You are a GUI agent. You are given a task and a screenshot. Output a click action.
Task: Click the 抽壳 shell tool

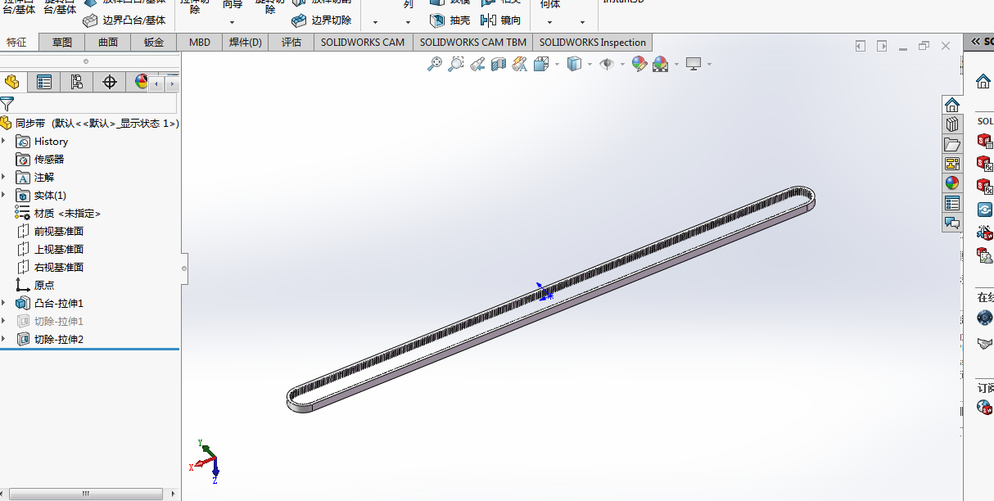click(x=450, y=20)
